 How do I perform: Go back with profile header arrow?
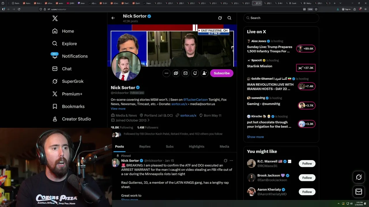[x=113, y=18]
